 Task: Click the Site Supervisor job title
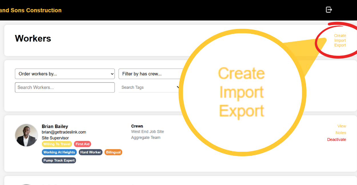55,138
